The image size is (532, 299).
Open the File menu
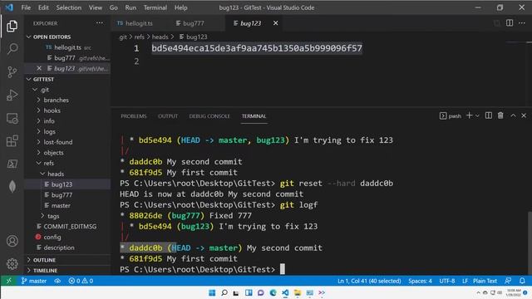(26, 7)
